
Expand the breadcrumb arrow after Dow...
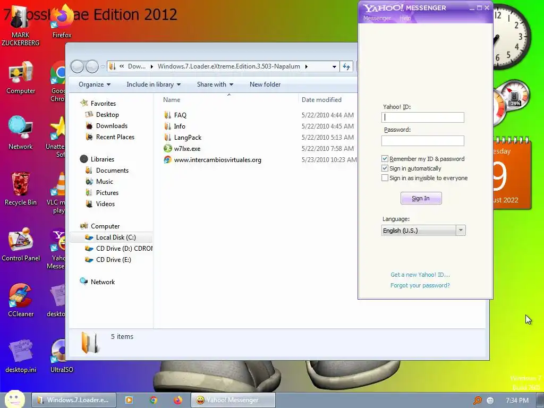(x=151, y=66)
